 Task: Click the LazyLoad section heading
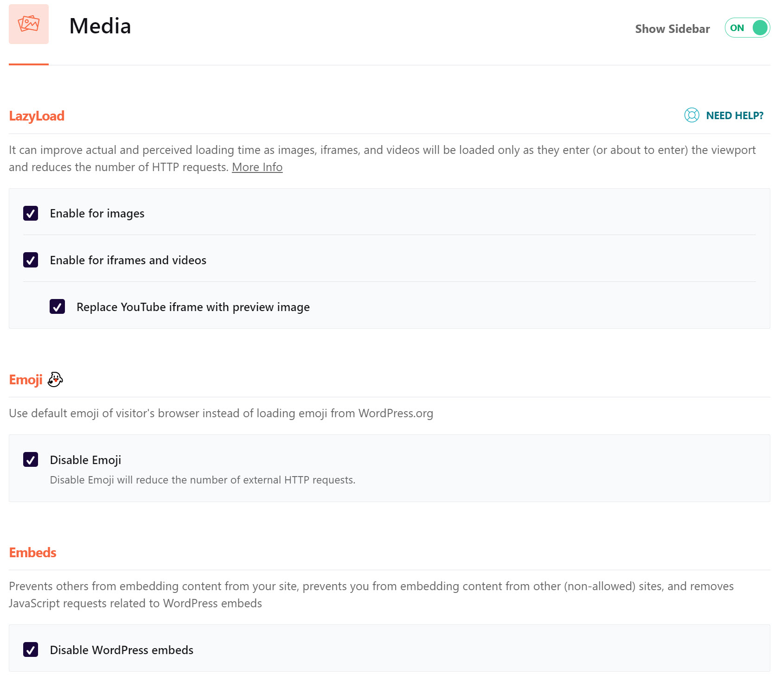click(37, 116)
